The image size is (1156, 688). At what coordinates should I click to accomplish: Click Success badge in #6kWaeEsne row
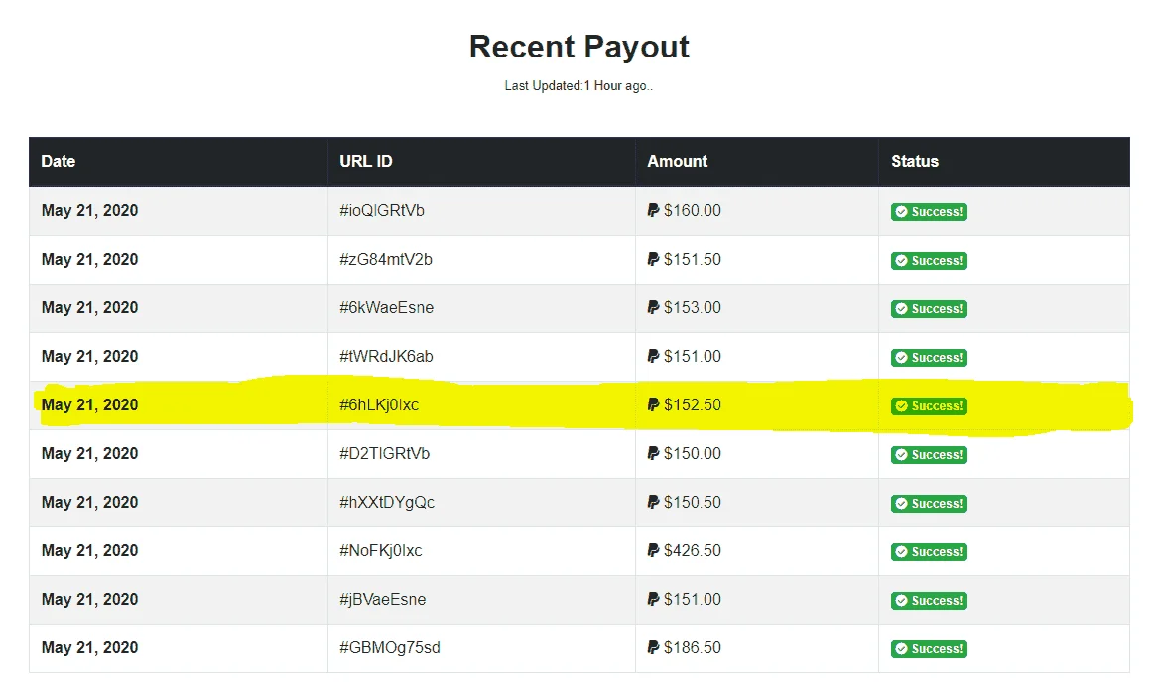[929, 309]
